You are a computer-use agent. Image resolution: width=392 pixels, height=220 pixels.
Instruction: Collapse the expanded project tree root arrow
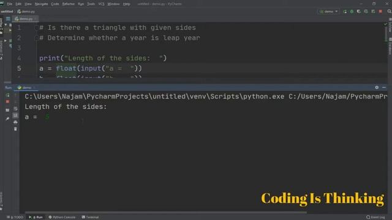[6, 24]
